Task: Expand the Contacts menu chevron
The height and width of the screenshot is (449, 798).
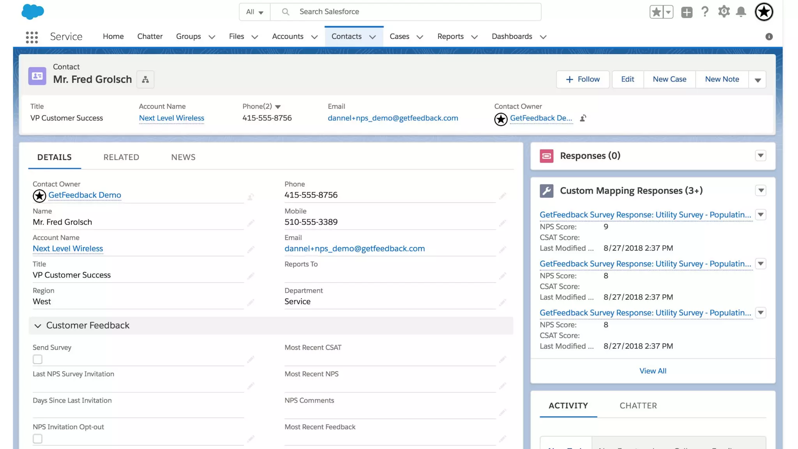Action: pyautogui.click(x=373, y=37)
